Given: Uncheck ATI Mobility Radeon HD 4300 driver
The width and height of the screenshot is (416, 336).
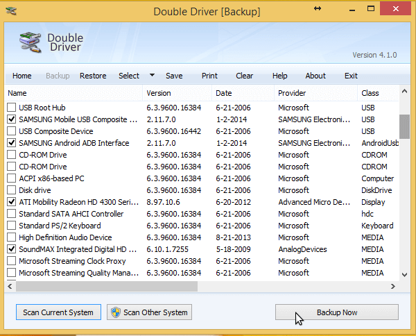Looking at the screenshot, I should (11, 202).
